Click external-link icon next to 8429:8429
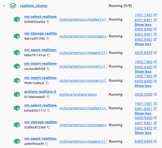 coord(155,53)
